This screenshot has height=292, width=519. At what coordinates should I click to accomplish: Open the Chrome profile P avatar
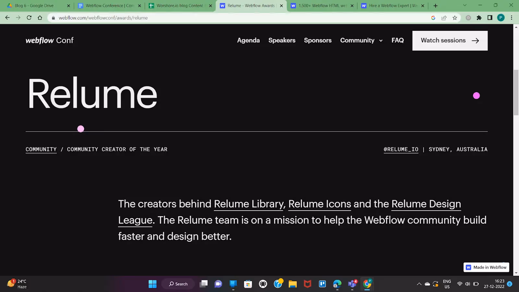(501, 18)
